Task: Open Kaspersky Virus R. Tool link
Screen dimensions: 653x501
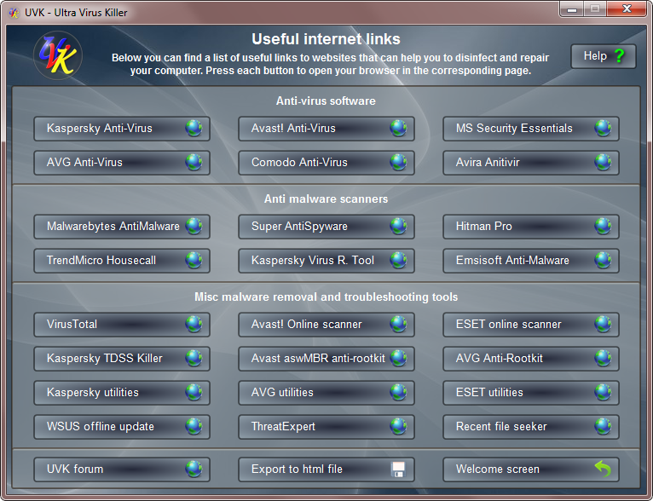Action: point(326,261)
